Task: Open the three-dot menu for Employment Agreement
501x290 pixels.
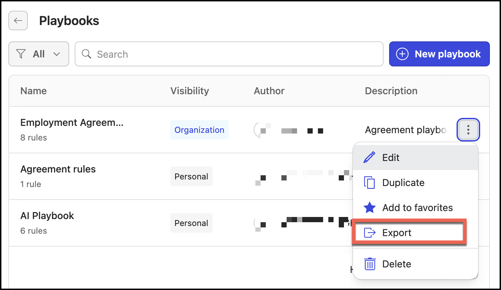Action: (x=468, y=130)
